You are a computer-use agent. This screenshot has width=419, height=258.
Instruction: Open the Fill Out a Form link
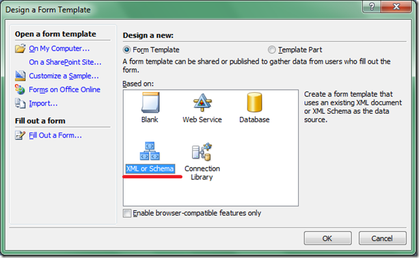pos(55,136)
